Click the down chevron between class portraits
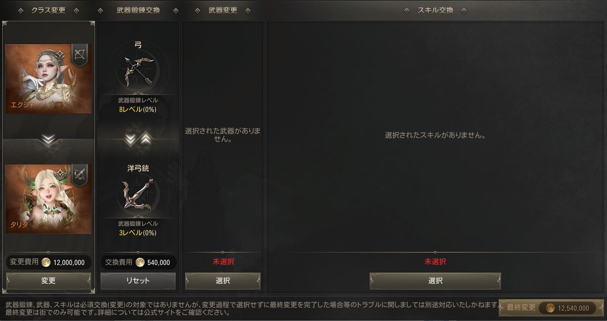The width and height of the screenshot is (607, 321). (48, 140)
